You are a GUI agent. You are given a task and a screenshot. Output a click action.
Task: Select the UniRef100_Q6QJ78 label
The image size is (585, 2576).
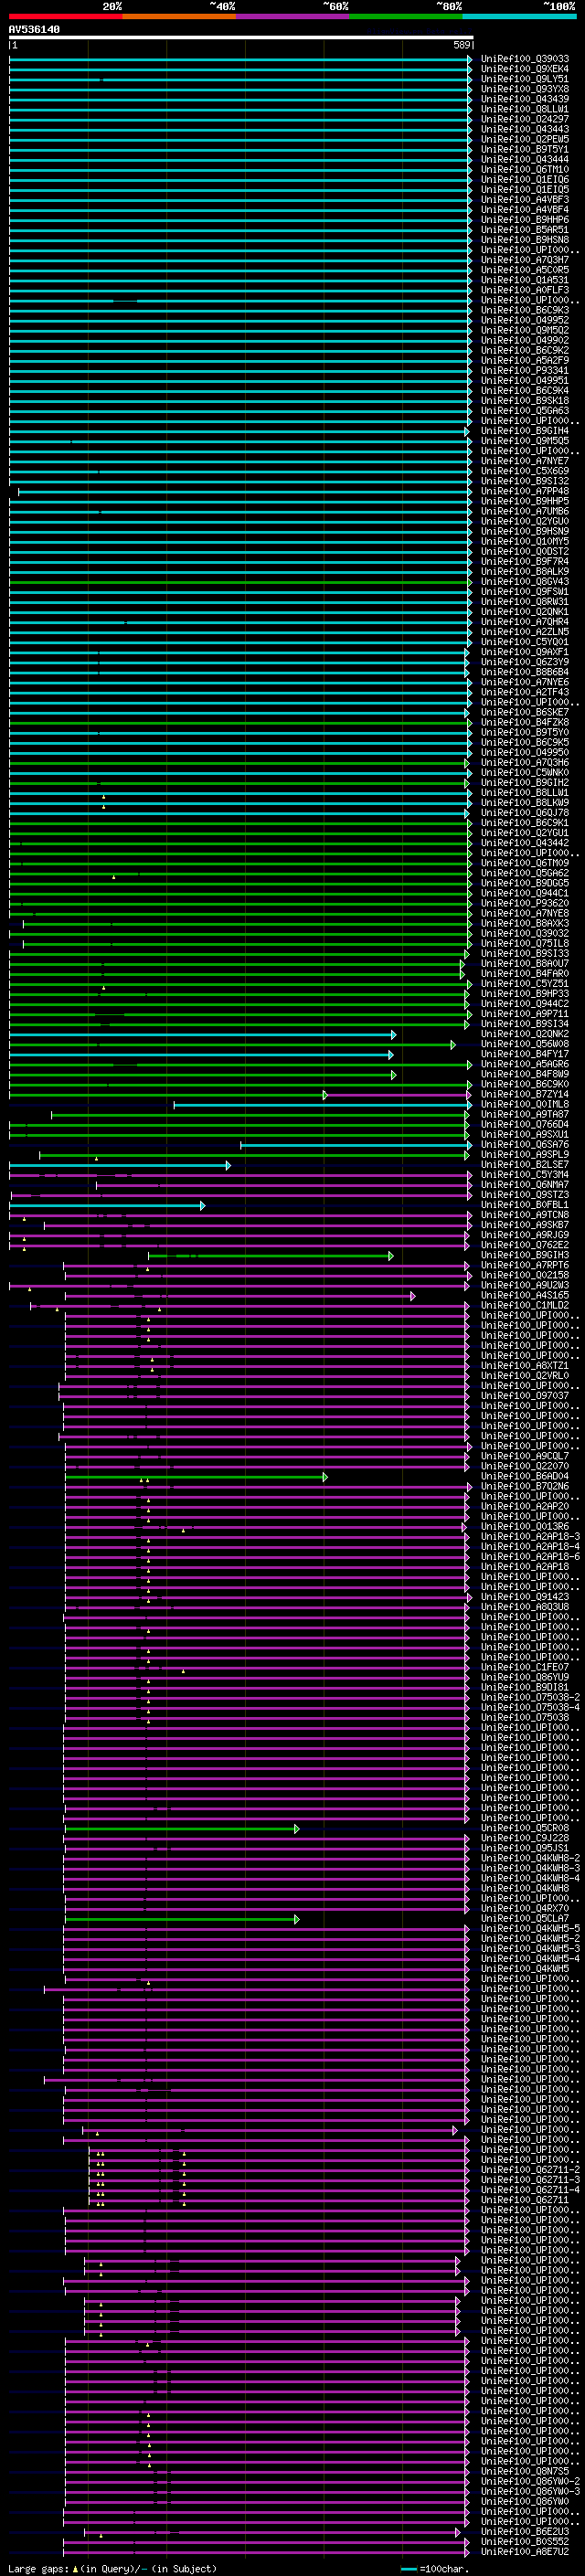coord(525,813)
